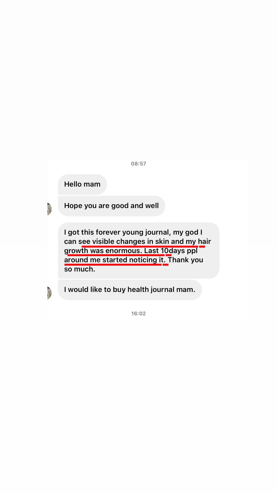Tap the word 'growth' in the long message
The height and width of the screenshot is (493, 277).
[x=76, y=251]
